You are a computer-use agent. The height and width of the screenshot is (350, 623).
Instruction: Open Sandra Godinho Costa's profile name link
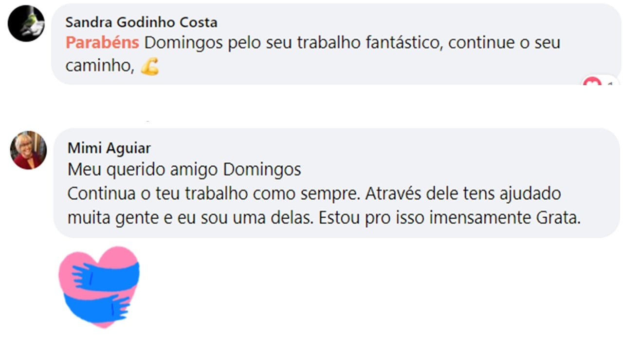click(141, 22)
